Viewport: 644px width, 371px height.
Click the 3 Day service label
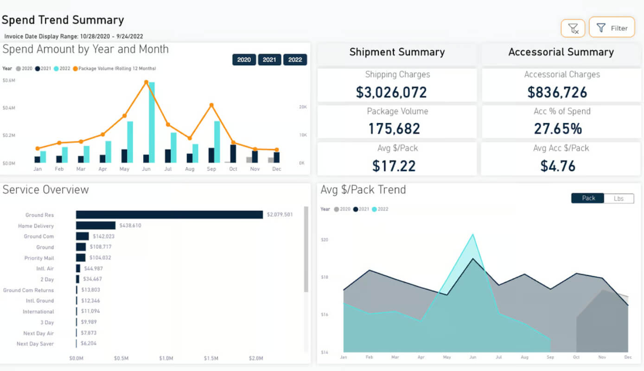(x=47, y=322)
